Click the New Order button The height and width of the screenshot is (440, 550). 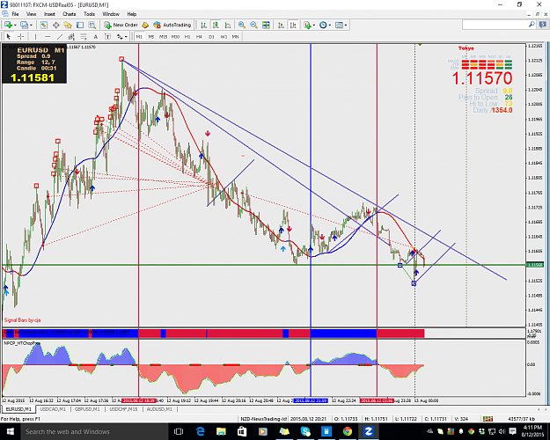click(121, 25)
